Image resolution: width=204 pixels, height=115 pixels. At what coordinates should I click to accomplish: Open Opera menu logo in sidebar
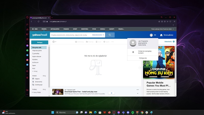coord(27,17)
